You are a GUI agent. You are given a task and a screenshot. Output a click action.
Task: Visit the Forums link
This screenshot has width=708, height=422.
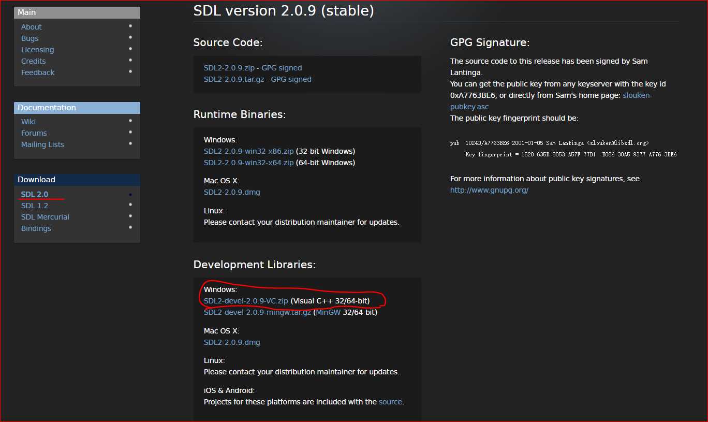pos(34,133)
